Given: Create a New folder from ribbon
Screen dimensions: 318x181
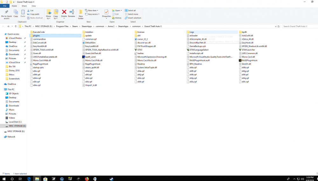Looking at the screenshot, I should (x=81, y=14).
